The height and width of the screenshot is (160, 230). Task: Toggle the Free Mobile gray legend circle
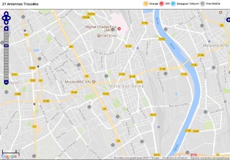point(203,4)
